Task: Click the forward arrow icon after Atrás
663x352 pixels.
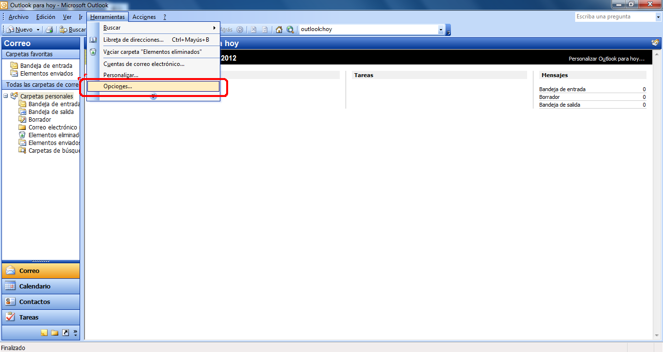Action: tap(240, 30)
